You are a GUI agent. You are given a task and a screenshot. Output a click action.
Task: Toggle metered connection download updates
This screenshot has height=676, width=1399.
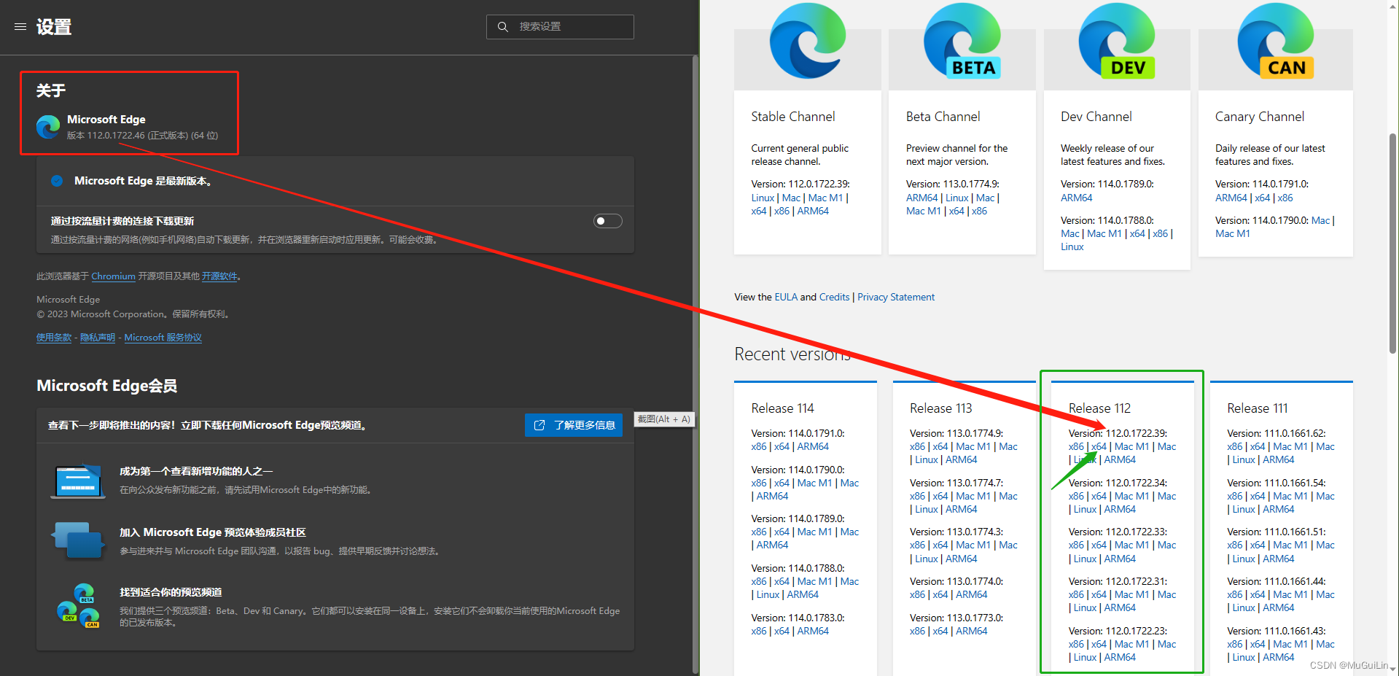[607, 221]
